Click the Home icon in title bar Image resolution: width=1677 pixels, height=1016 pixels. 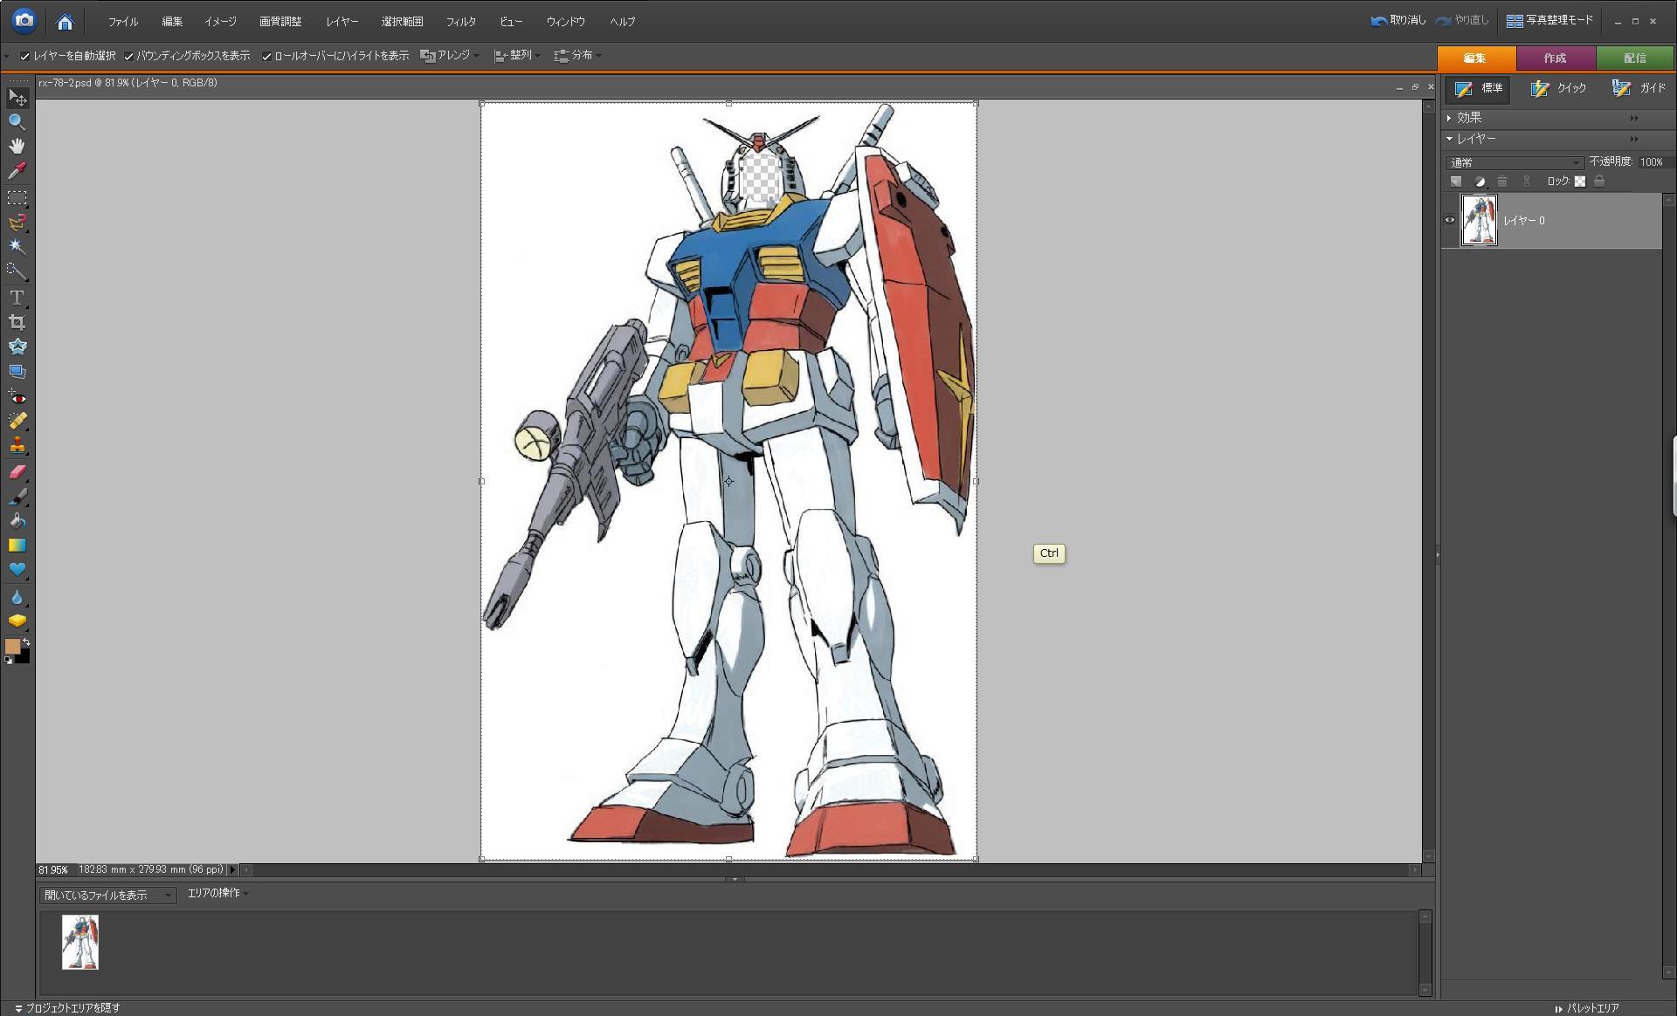(x=65, y=21)
